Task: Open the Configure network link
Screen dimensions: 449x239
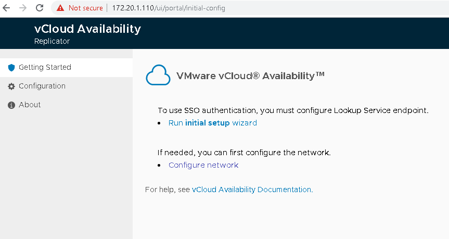Action: [203, 165]
